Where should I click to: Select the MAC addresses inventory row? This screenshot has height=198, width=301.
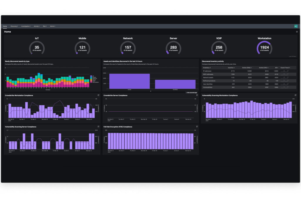[249, 74]
